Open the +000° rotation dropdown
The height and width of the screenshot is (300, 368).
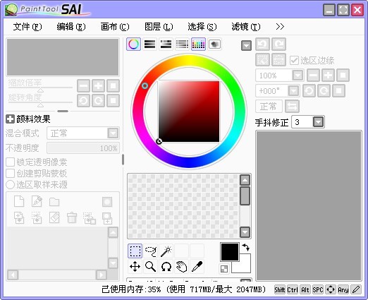tap(293, 91)
